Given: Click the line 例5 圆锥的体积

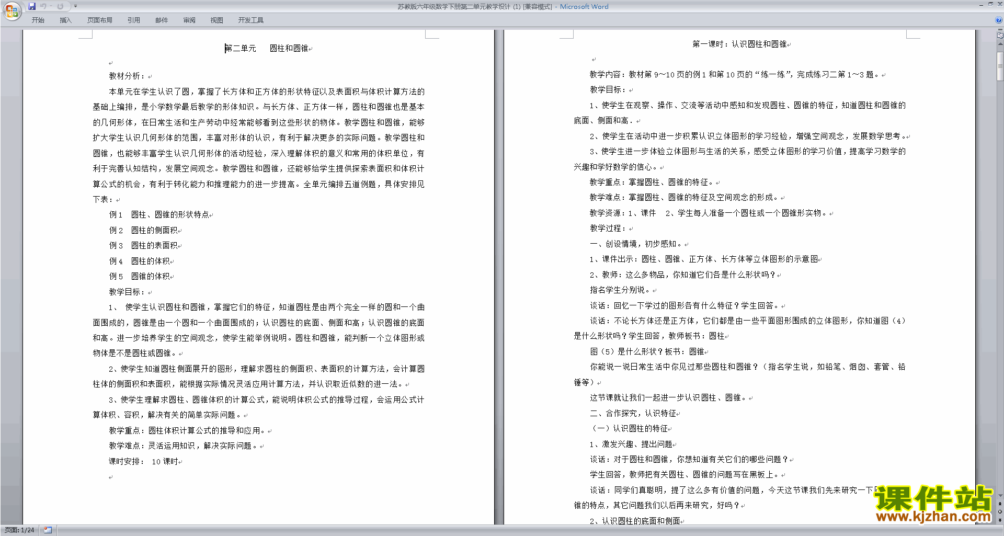Looking at the screenshot, I should (x=140, y=277).
